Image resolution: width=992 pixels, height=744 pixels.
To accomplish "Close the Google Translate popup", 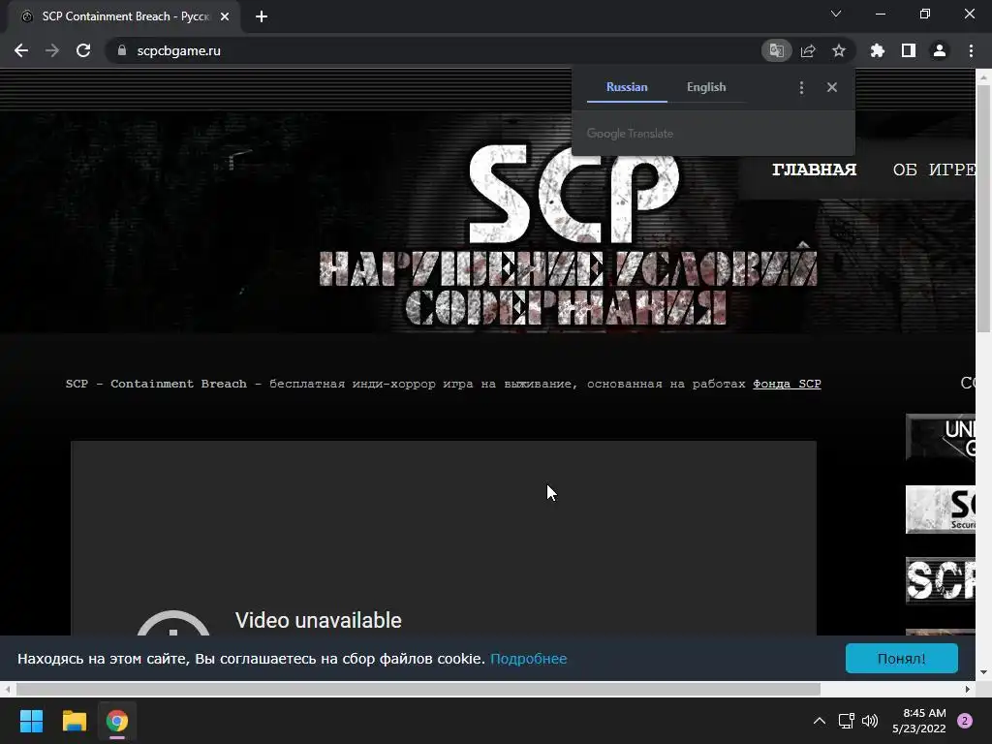I will tap(832, 87).
